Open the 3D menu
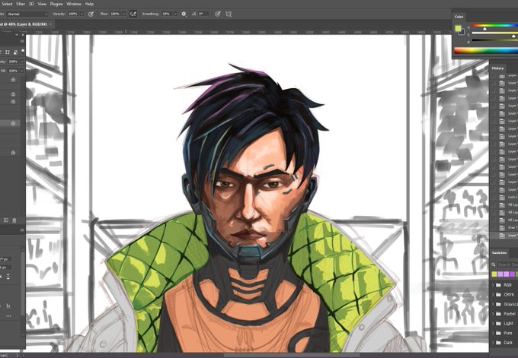518x358 pixels. click(x=31, y=4)
